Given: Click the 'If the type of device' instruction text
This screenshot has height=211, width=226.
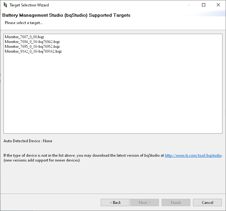Looking at the screenshot, I should click(83, 155).
